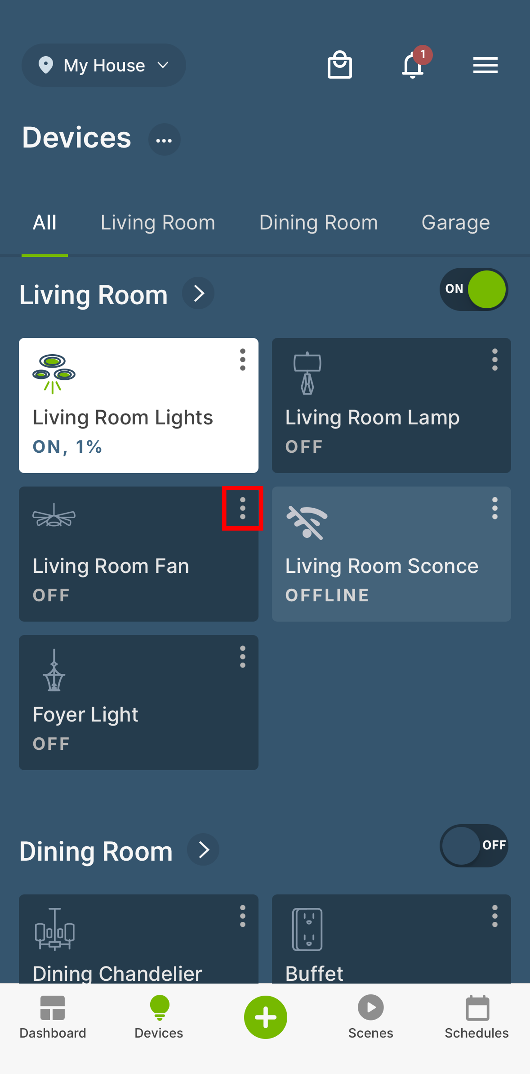
Task: Toggle the Living Room Lights card
Action: click(138, 405)
